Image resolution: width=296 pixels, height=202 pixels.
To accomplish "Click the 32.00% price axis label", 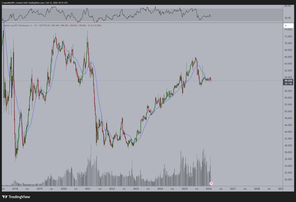I will click(288, 172).
